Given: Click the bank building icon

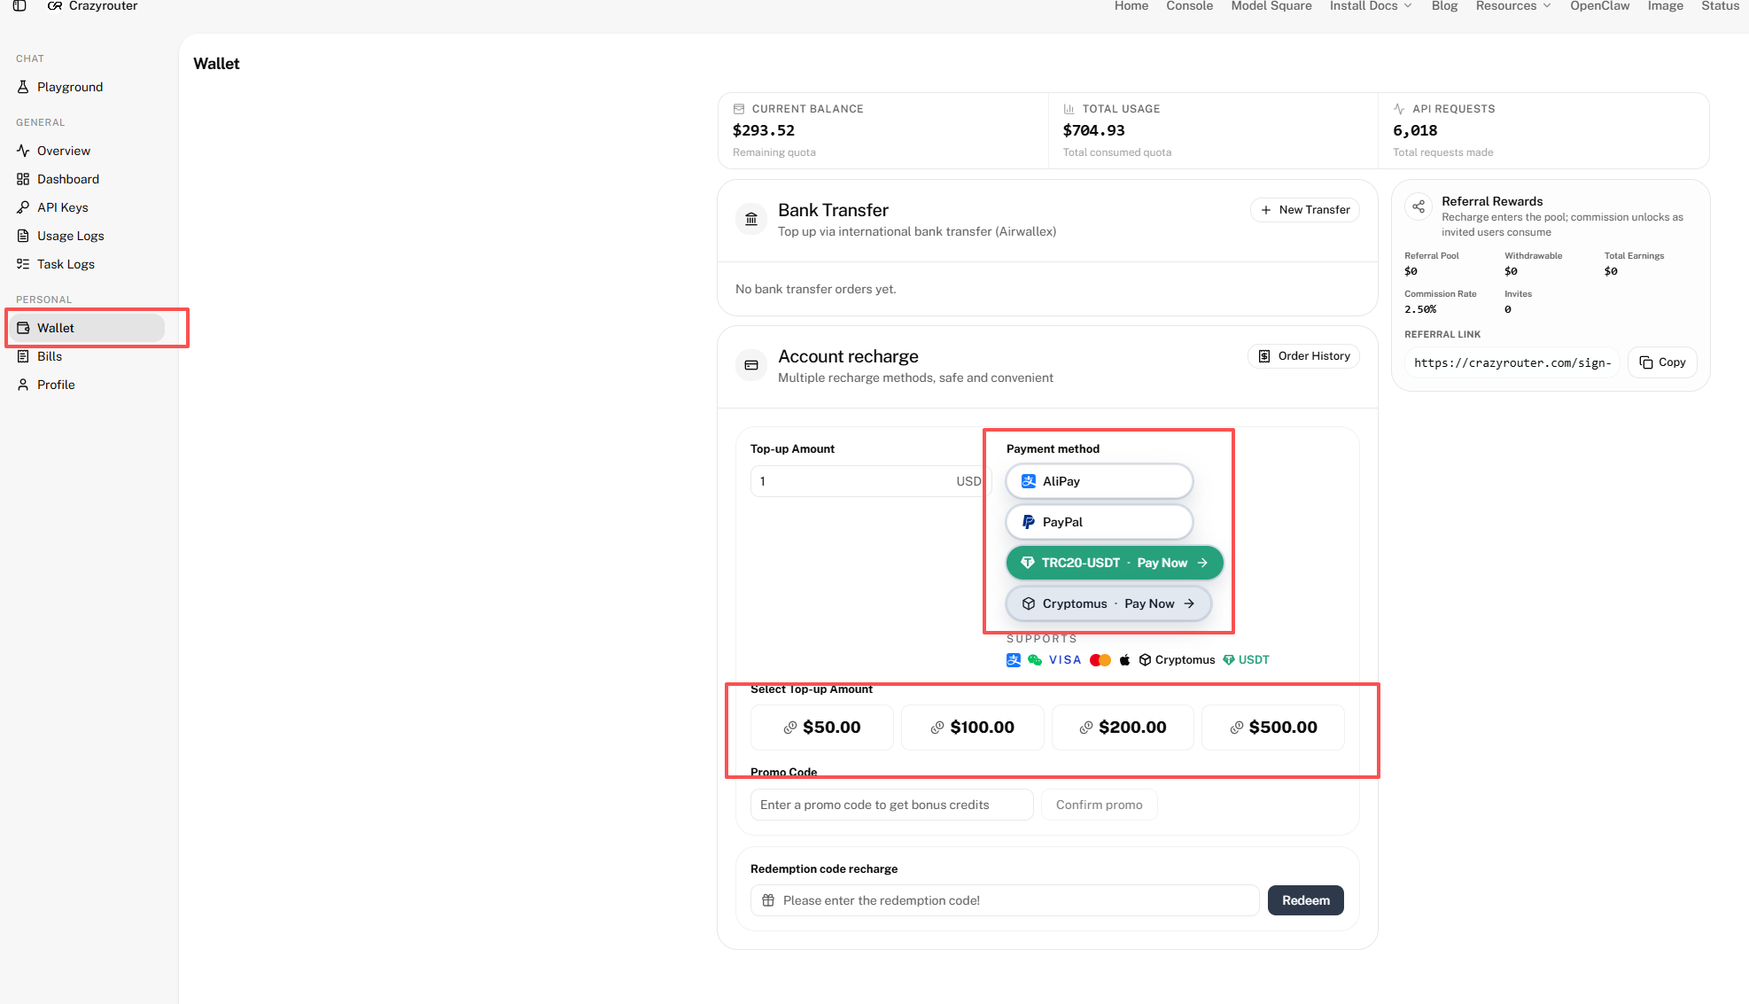Looking at the screenshot, I should [x=751, y=219].
